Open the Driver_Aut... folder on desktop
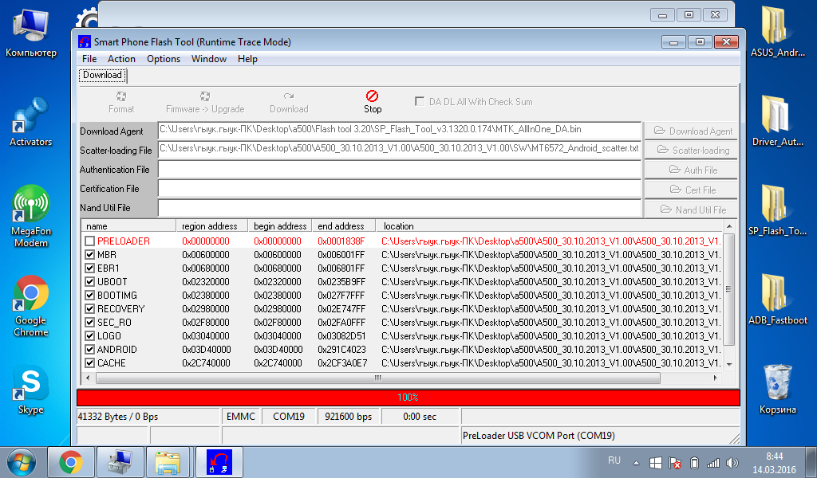 tap(777, 122)
